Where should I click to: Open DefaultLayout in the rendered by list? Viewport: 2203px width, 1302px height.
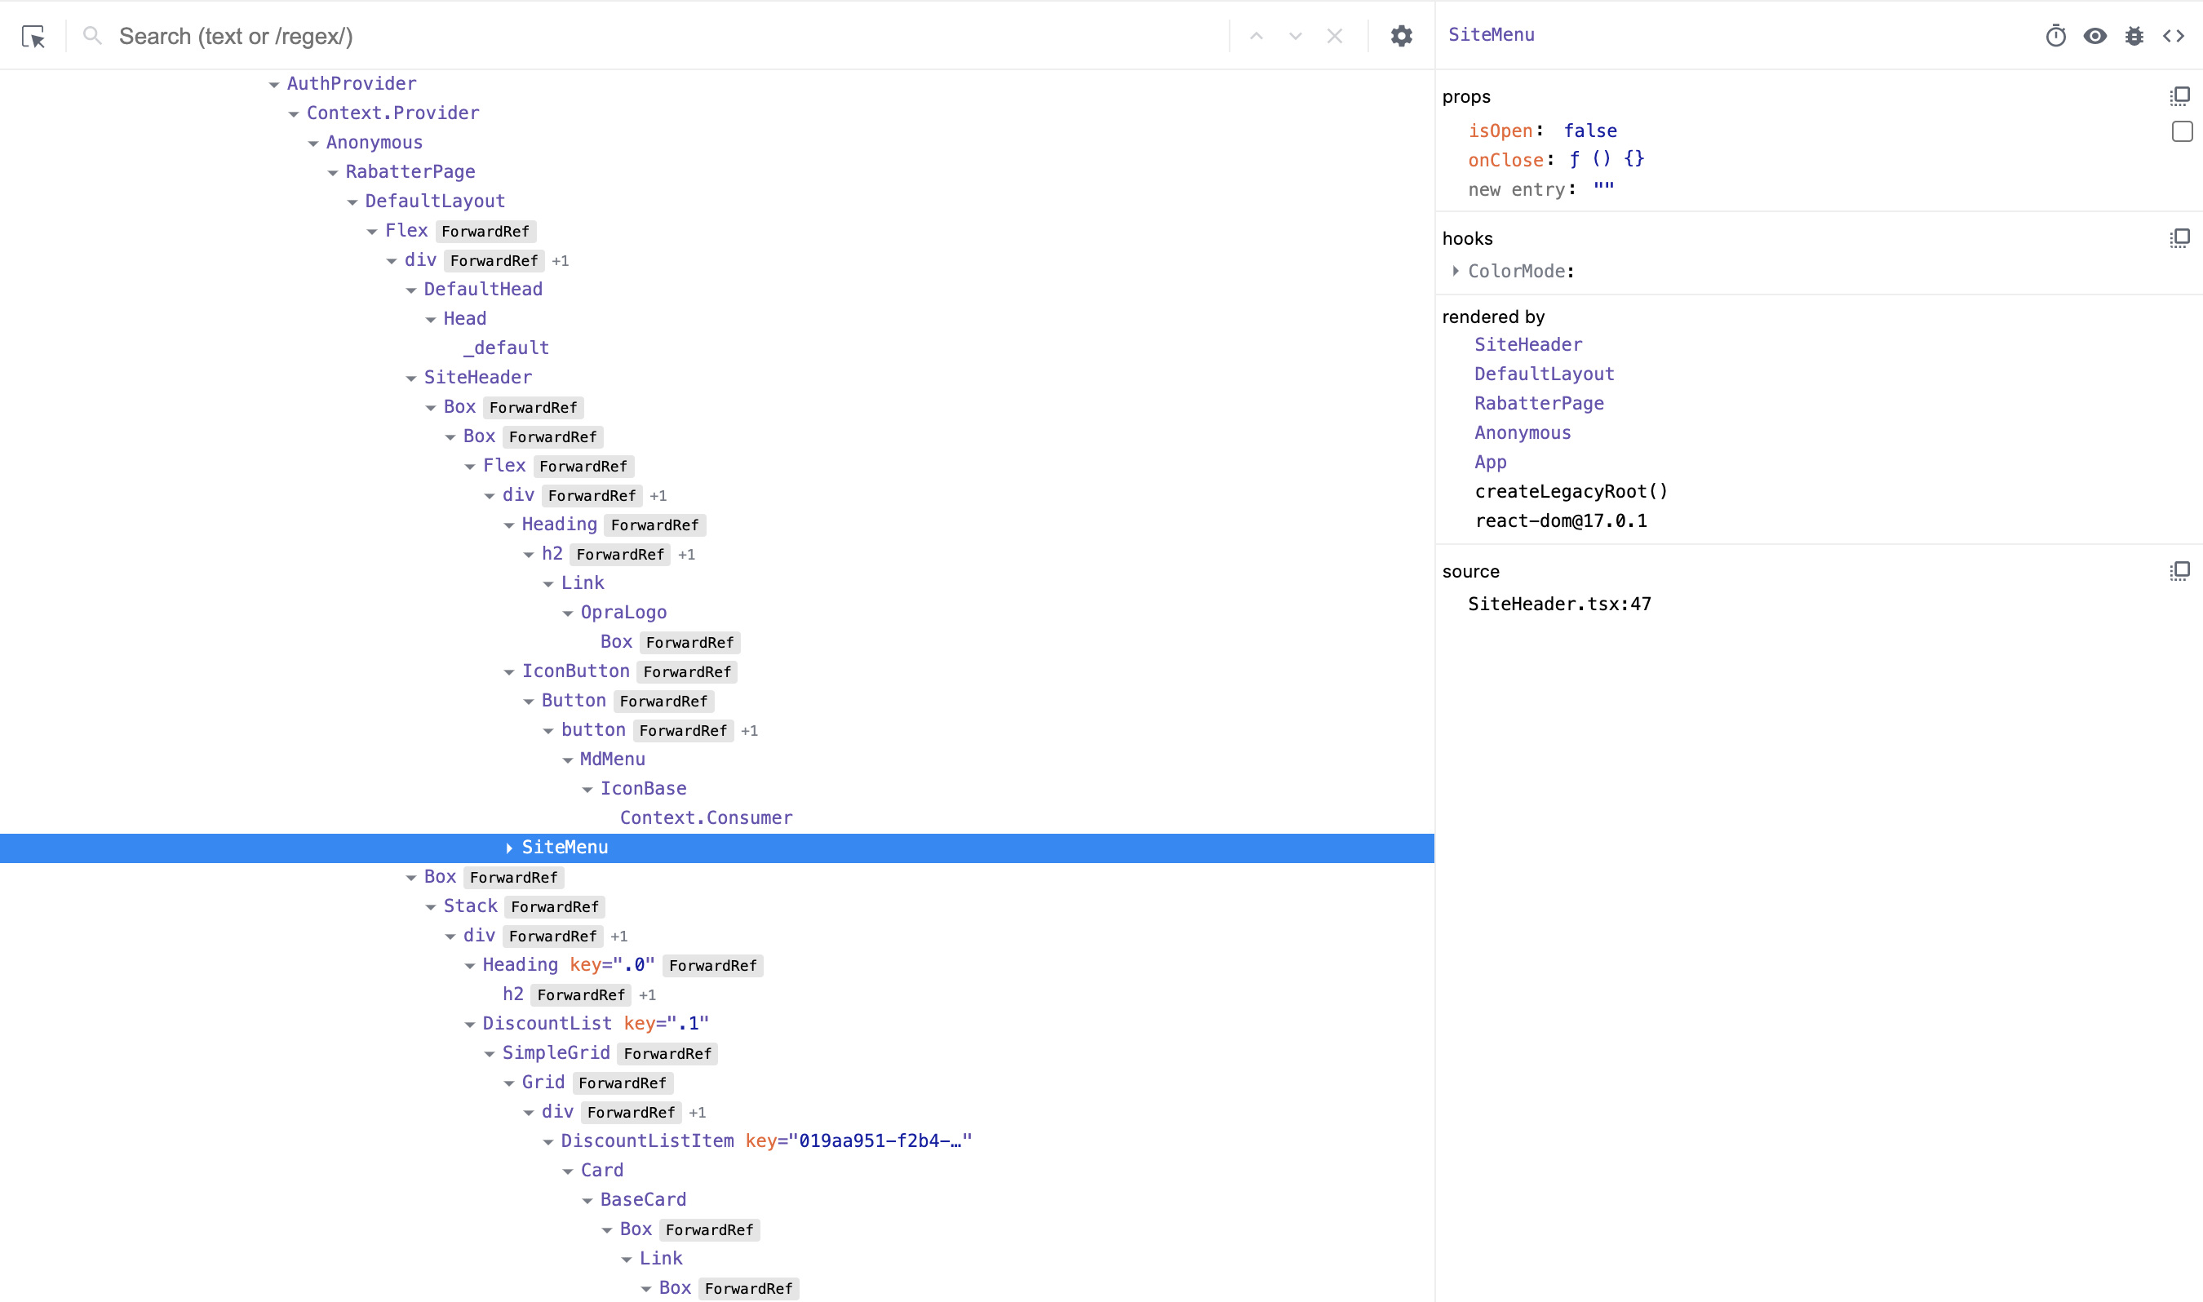(1544, 374)
